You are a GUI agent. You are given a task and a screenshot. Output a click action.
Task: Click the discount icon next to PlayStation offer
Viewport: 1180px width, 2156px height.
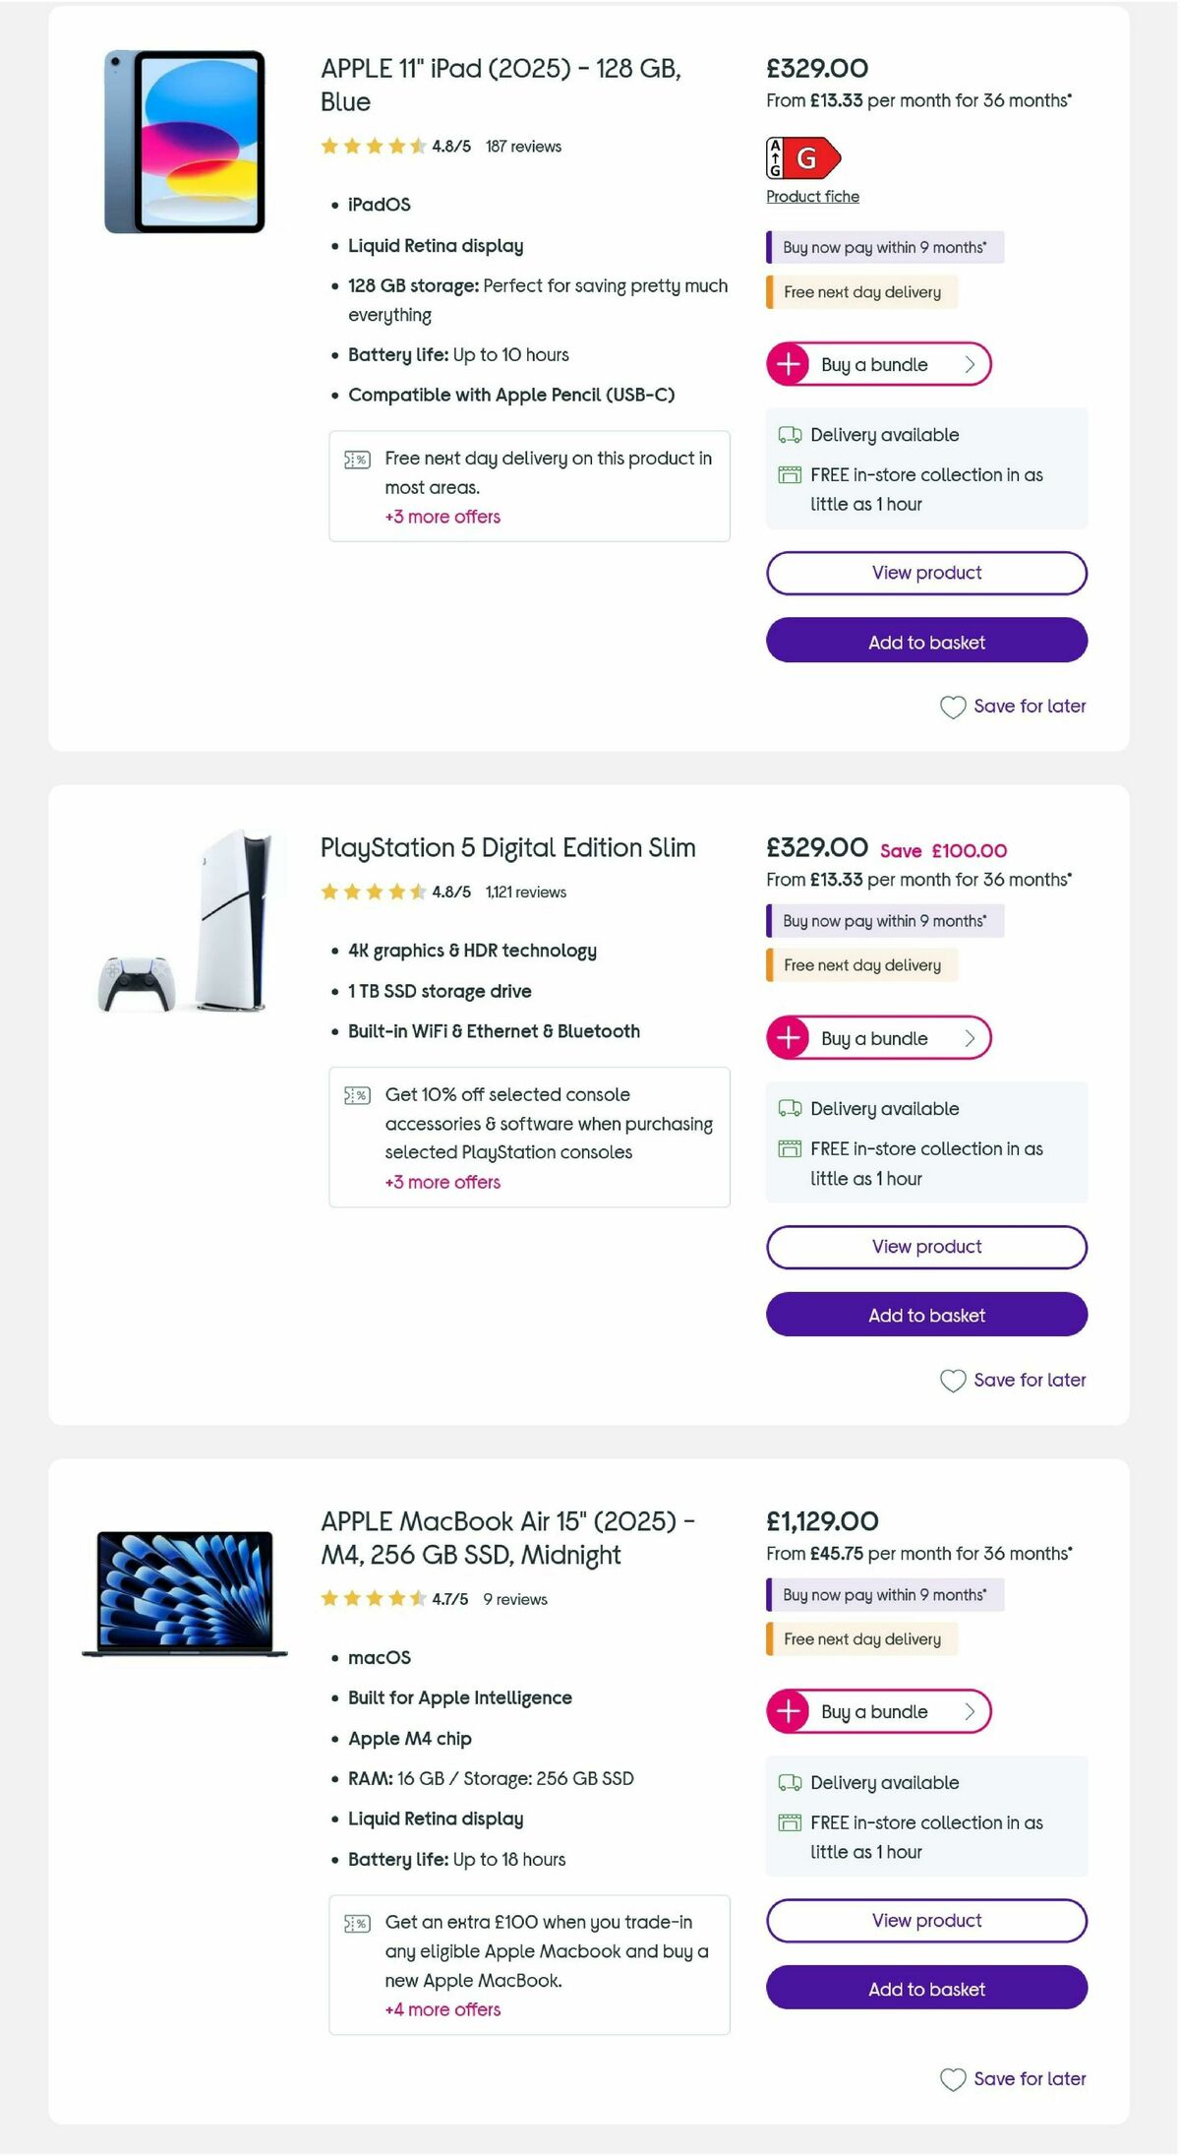coord(357,1095)
